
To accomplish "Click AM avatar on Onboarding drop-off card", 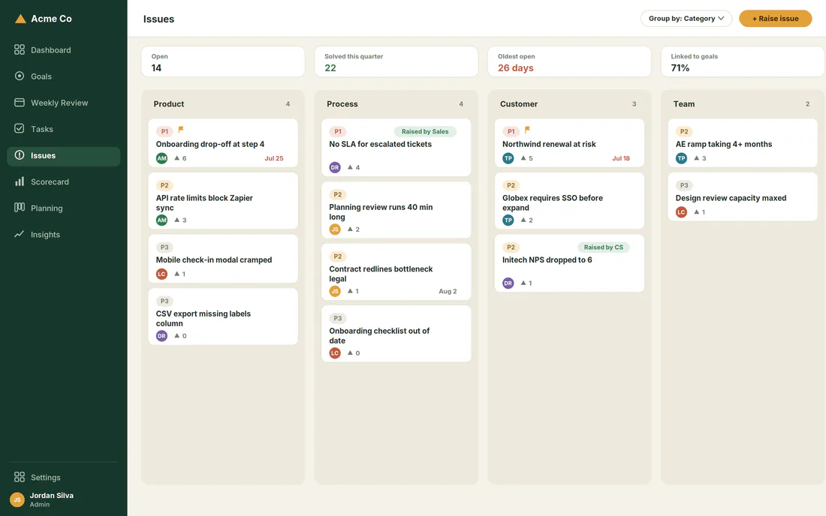I will point(161,157).
